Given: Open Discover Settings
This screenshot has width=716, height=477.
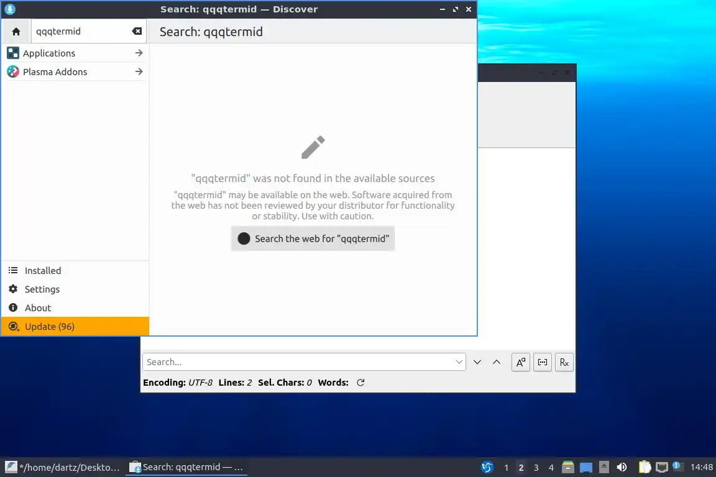Looking at the screenshot, I should click(75, 289).
